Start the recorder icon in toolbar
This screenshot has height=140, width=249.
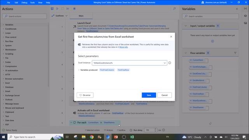click(74, 9)
